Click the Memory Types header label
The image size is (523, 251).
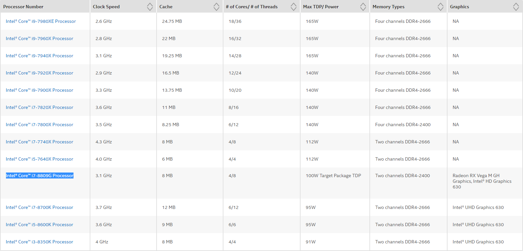tap(389, 7)
